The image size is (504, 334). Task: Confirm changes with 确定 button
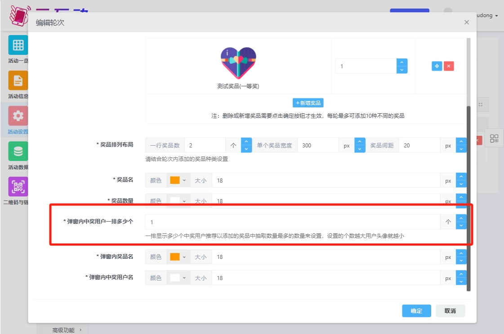(x=416, y=311)
